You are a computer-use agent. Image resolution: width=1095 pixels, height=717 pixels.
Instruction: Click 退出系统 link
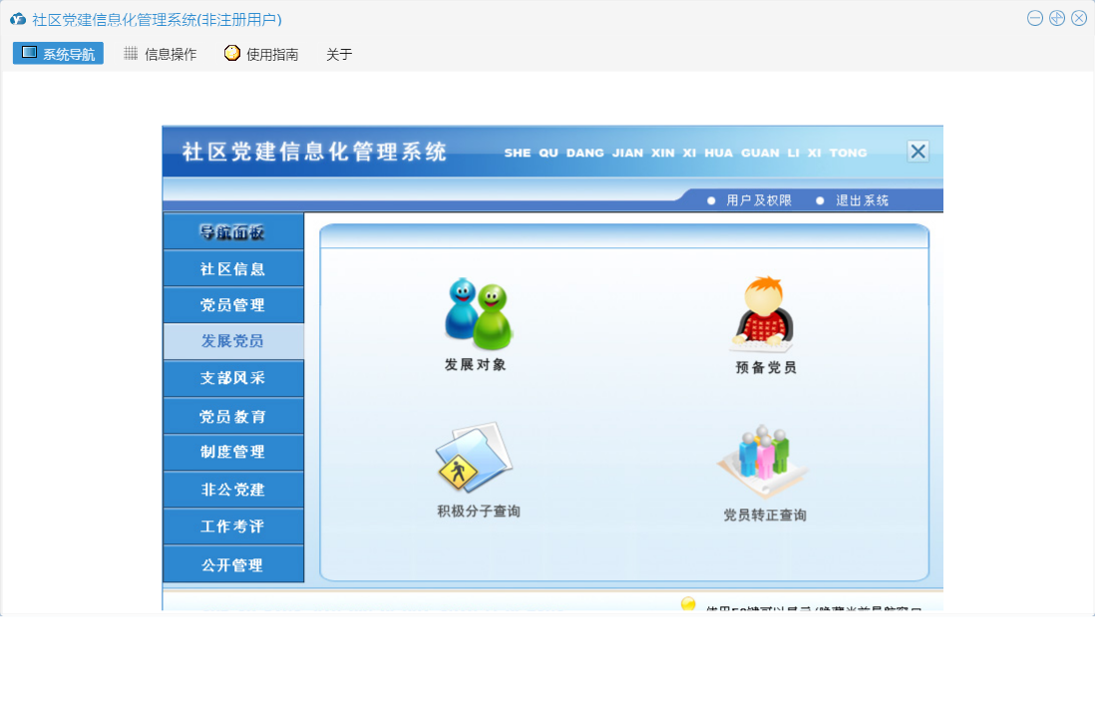(862, 200)
